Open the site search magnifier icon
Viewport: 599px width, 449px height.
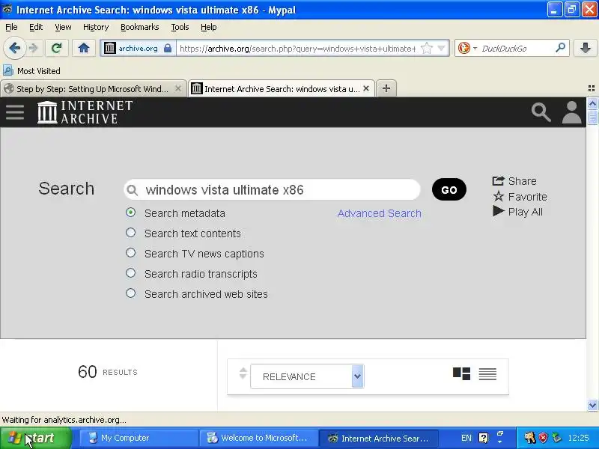[x=541, y=112]
